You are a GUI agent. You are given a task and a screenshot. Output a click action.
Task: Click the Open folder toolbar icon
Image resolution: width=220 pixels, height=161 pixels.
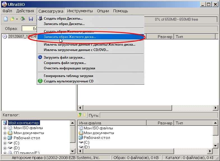[x=12, y=19]
